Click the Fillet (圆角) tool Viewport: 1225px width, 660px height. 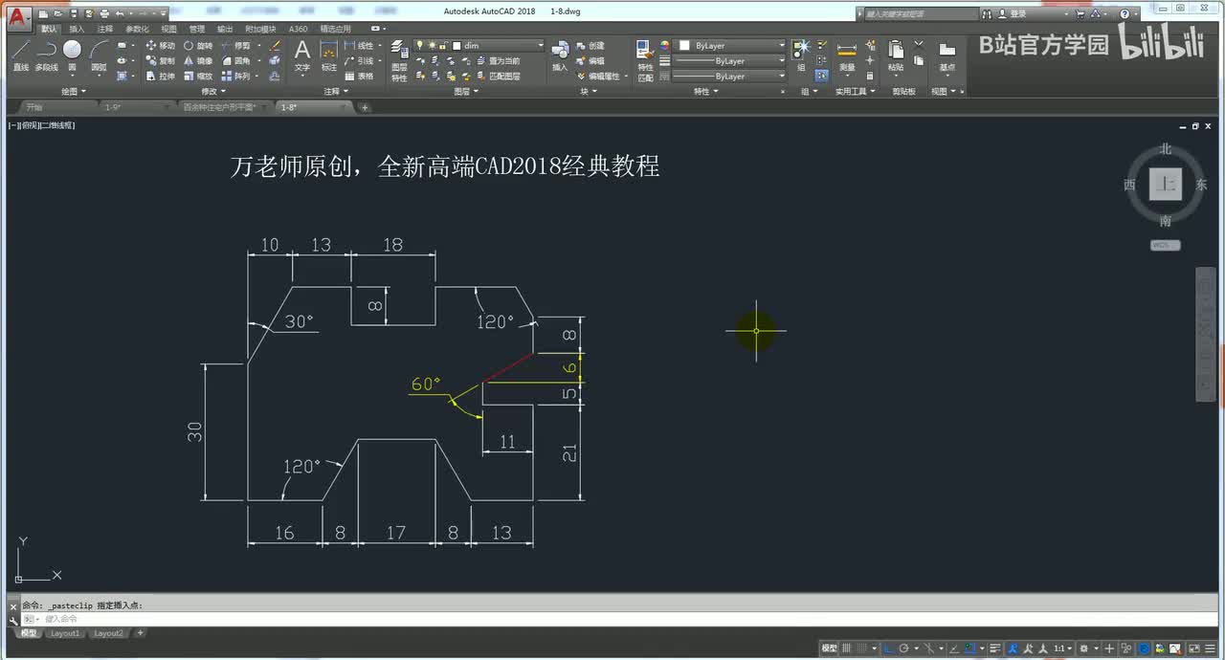[x=235, y=60]
